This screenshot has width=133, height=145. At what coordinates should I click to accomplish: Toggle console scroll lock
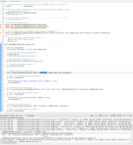pyautogui.click(x=106, y=116)
